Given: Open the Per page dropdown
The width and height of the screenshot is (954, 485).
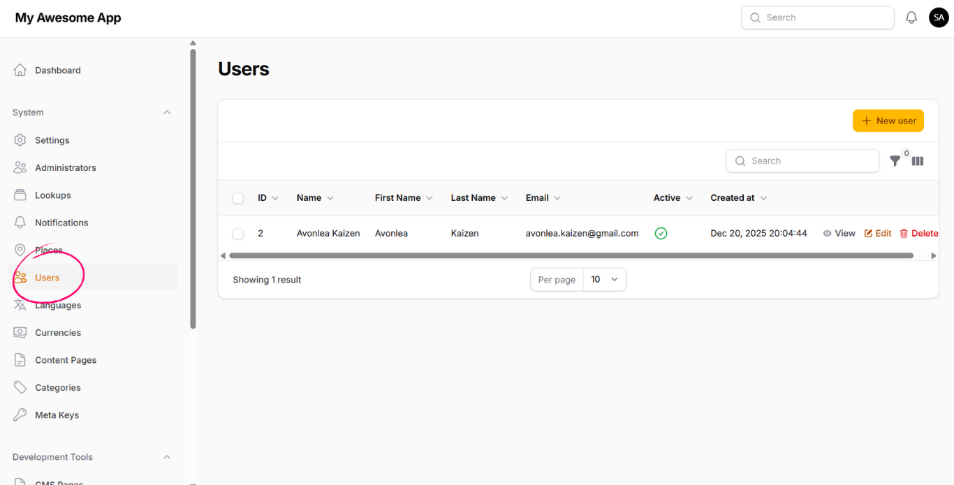Looking at the screenshot, I should [x=604, y=280].
